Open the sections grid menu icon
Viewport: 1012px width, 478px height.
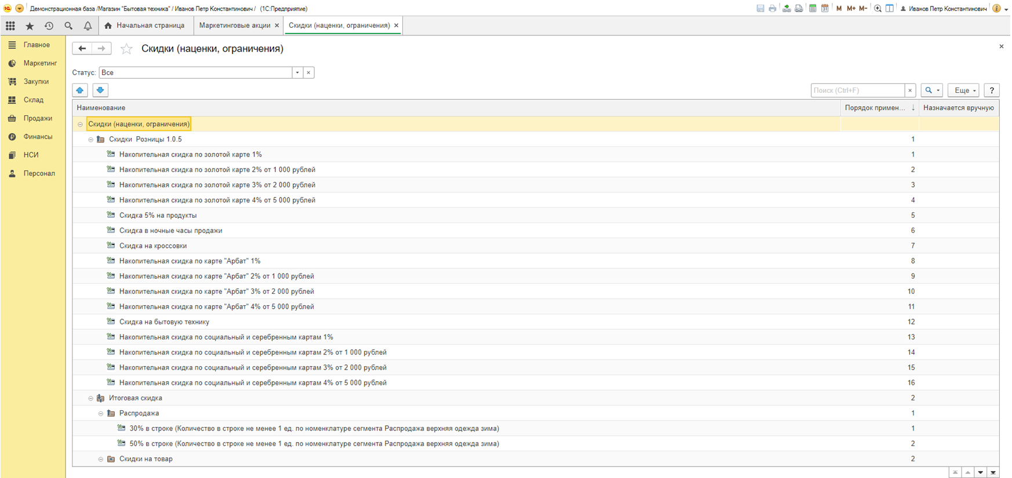click(x=10, y=26)
